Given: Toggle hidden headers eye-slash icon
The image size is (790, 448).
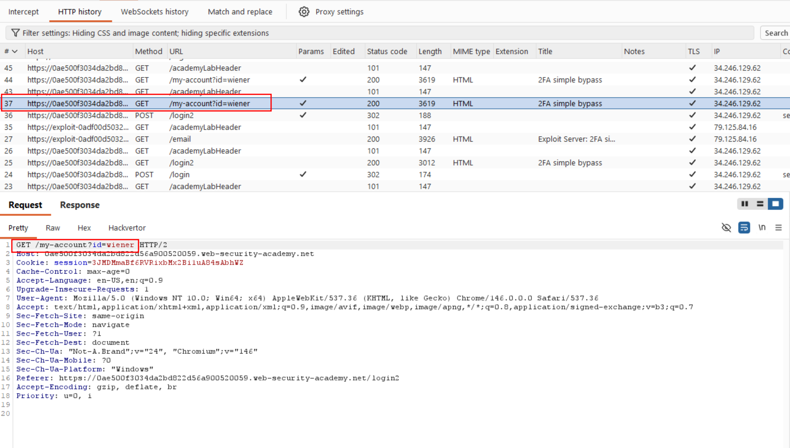Looking at the screenshot, I should 726,228.
